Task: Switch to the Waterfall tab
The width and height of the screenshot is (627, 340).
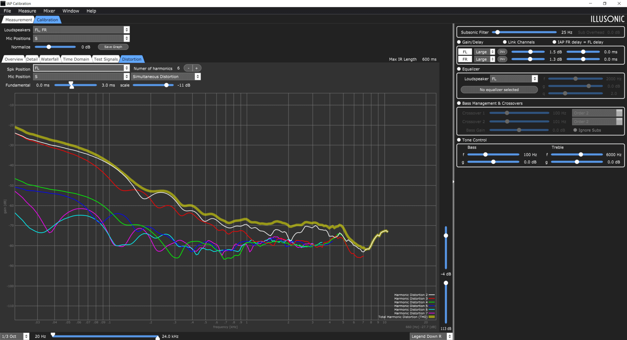Action: tap(50, 59)
